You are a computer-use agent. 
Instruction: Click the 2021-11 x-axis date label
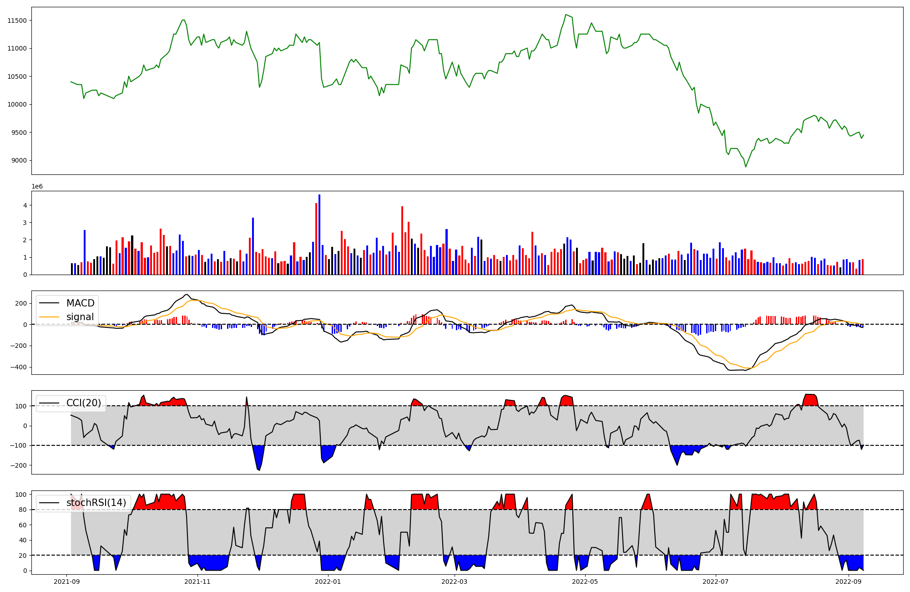tap(197, 582)
